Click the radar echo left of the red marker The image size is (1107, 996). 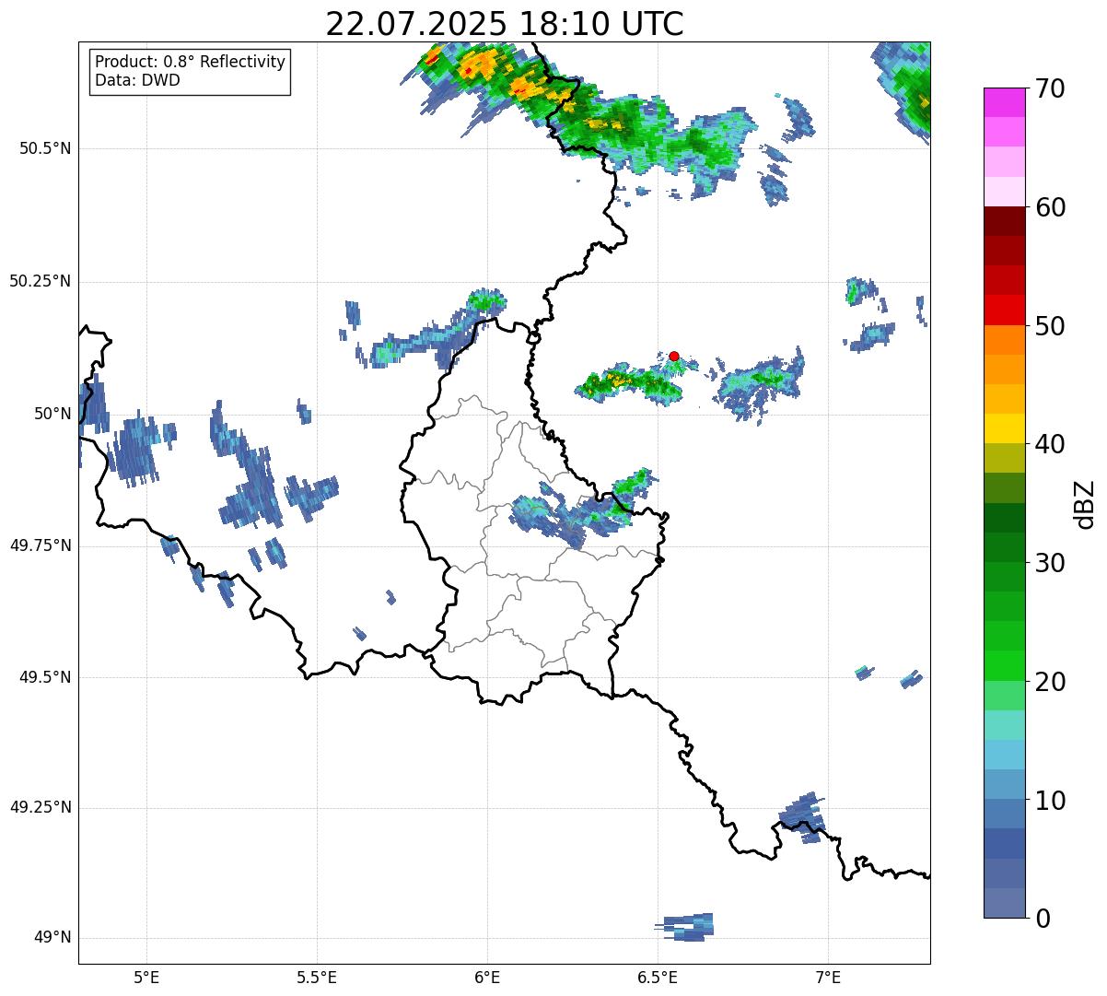631,383
